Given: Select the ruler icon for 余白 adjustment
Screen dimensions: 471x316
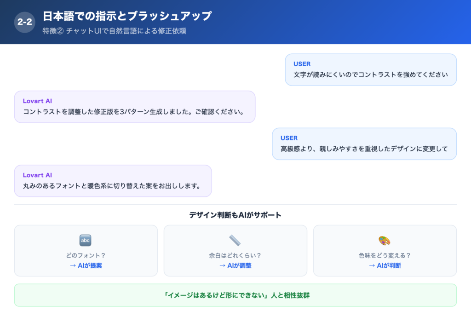Looking at the screenshot, I should pos(235,240).
